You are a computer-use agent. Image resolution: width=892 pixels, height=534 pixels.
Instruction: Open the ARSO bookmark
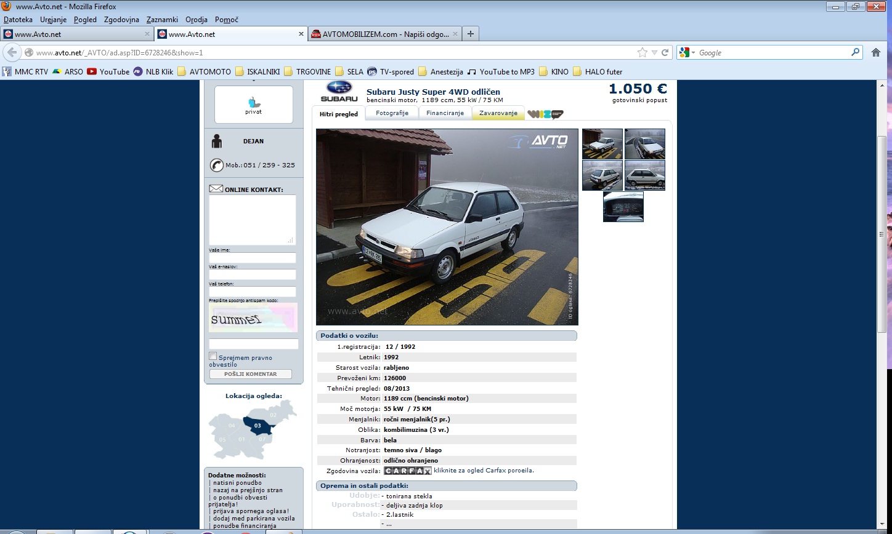[x=68, y=71]
